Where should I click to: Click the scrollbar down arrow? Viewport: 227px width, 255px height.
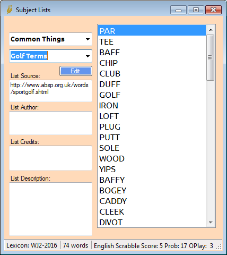(211, 223)
